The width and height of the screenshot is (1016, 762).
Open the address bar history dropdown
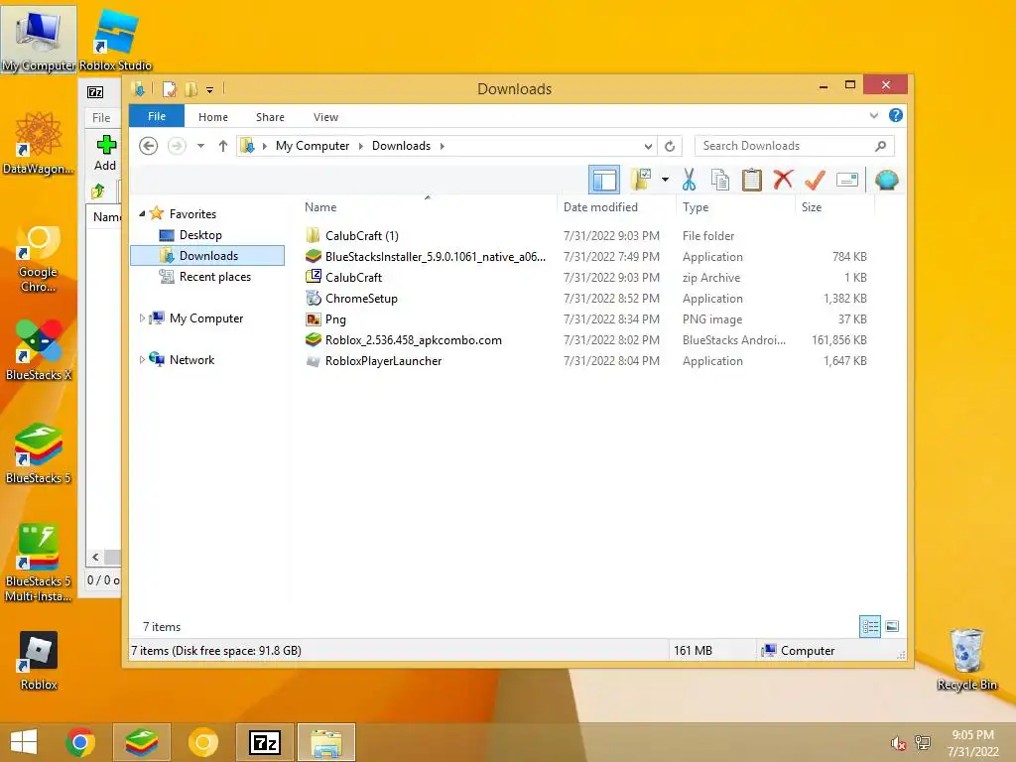click(x=648, y=147)
